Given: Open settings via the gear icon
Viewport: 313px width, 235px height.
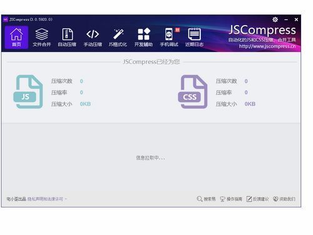Looking at the screenshot, I should pyautogui.click(x=275, y=19).
